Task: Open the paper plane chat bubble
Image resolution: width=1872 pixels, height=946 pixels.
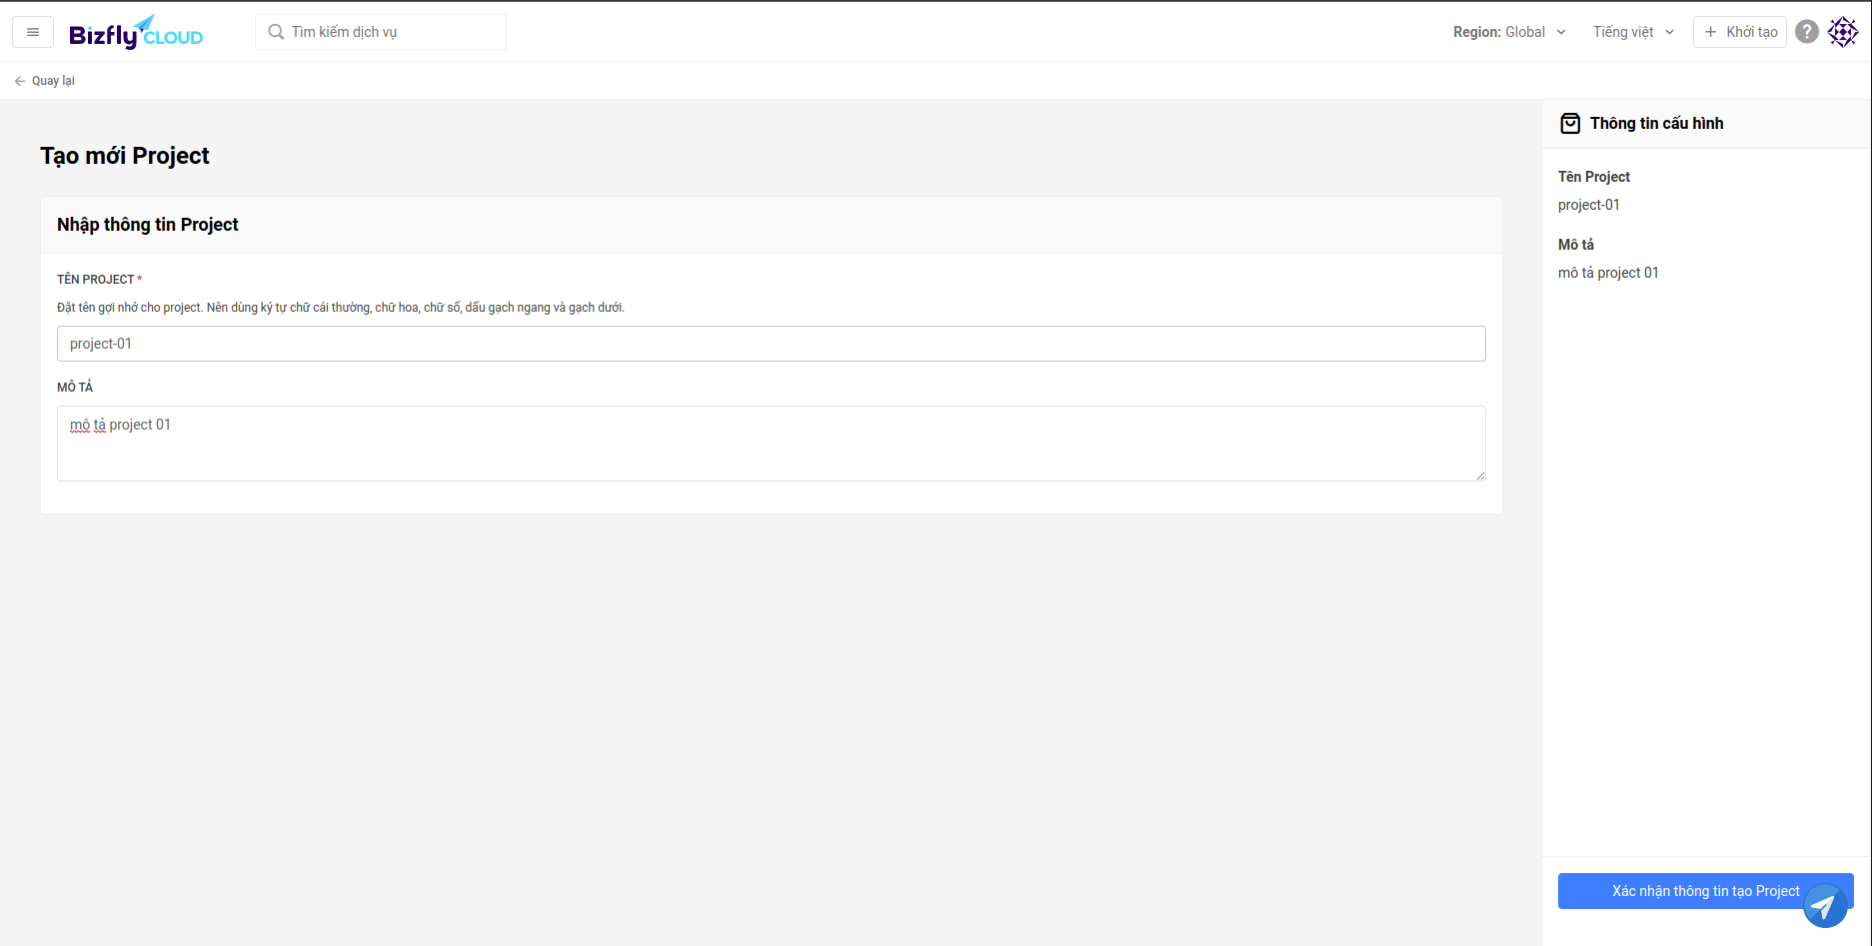Action: pyautogui.click(x=1824, y=906)
